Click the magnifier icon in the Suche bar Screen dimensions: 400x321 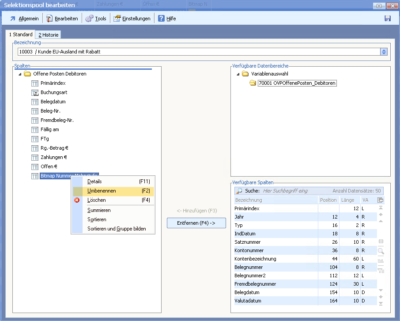pos(239,191)
